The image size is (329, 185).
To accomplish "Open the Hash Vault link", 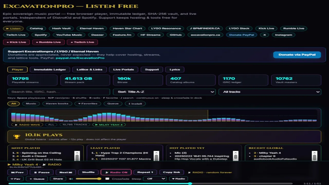I will pyautogui.click(x=61, y=29).
